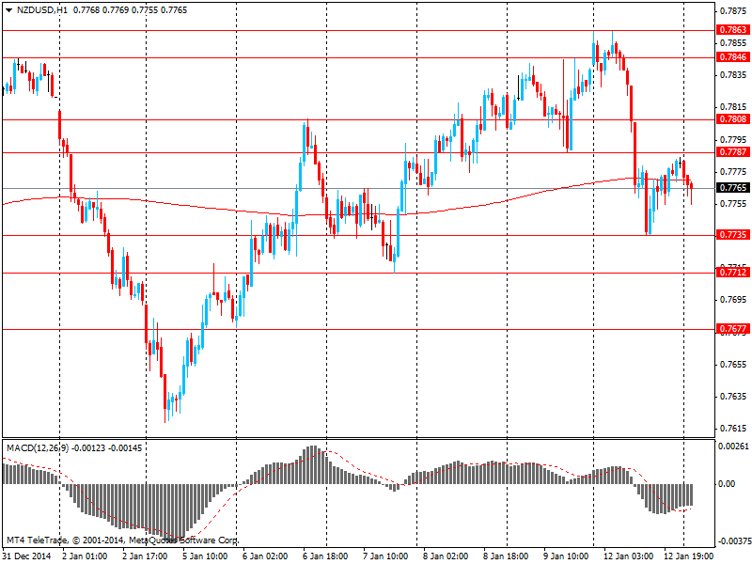Click the current price 0.7765 black label
This screenshot has height=564, width=752.
[x=732, y=188]
